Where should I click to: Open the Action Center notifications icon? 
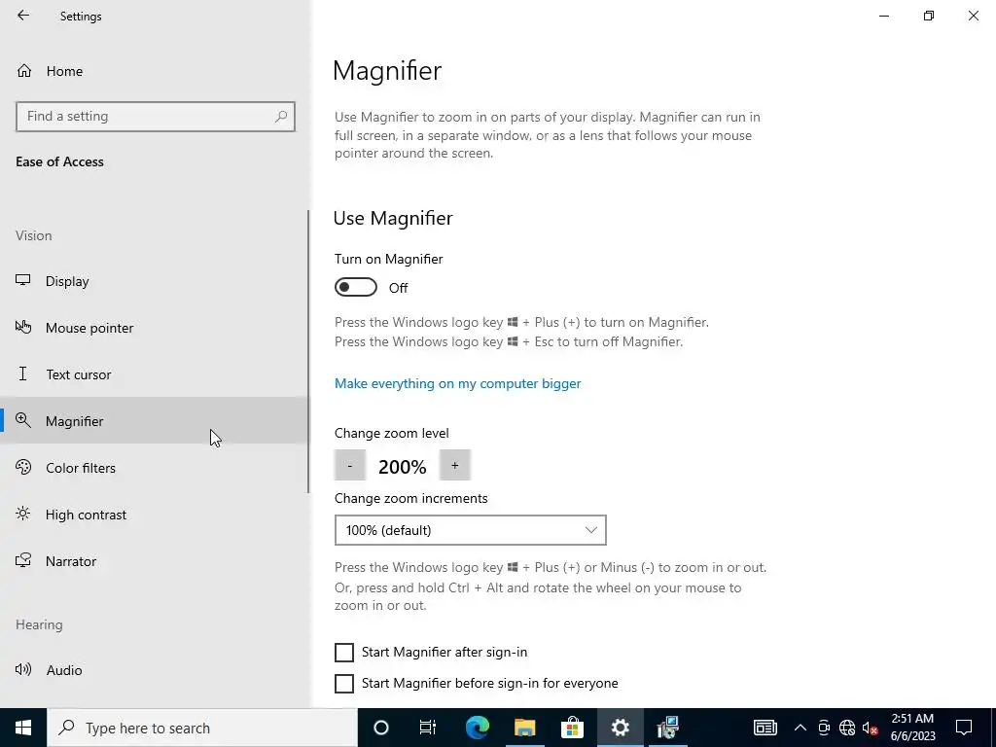(964, 728)
